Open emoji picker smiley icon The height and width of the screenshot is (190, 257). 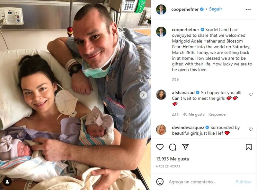160,182
